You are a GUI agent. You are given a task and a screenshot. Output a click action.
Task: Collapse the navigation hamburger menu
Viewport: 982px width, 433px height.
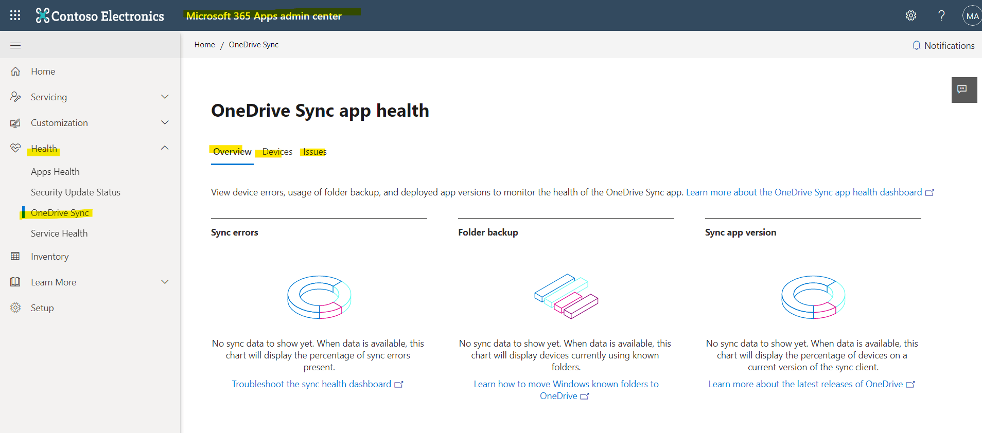(x=15, y=45)
